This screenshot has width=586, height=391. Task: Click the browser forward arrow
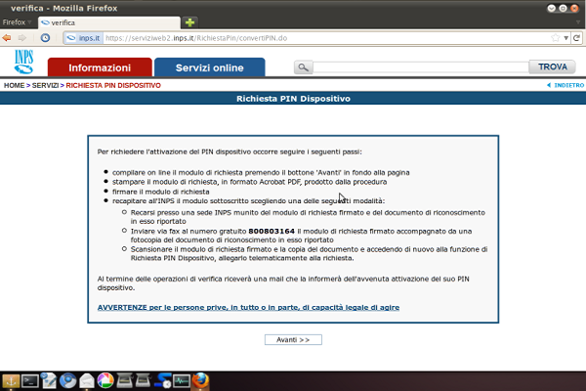(x=22, y=38)
